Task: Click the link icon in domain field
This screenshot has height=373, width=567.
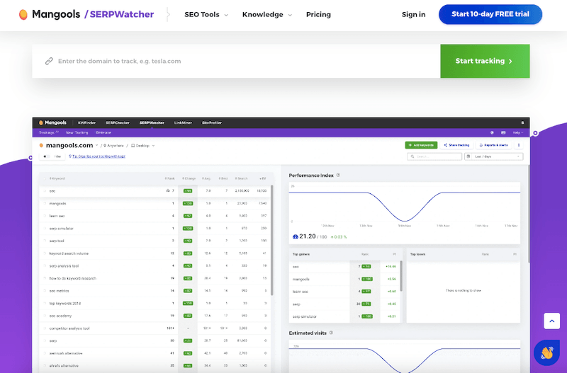Action: point(49,61)
